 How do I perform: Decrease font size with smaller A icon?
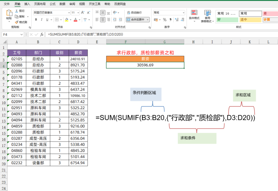click(x=89, y=12)
